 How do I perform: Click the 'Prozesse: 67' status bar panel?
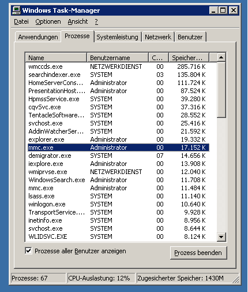38,278
